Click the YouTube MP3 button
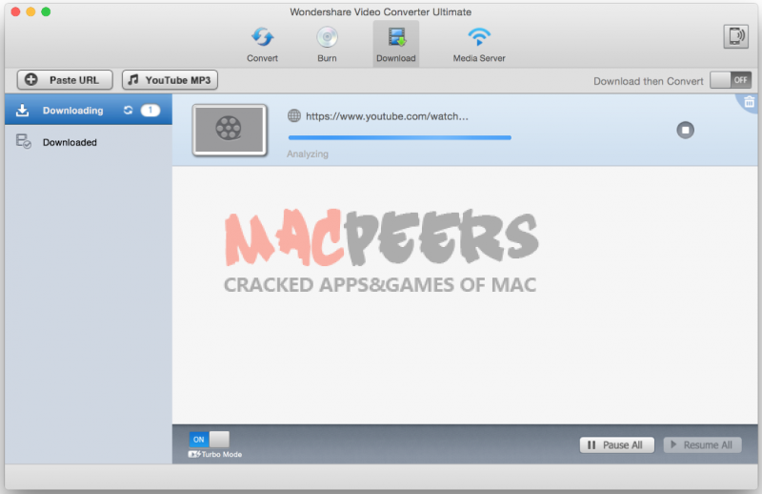762x494 pixels. coord(170,80)
